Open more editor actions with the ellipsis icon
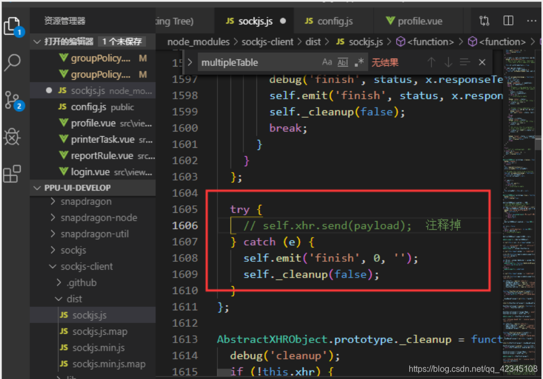The height and width of the screenshot is (379, 543). [531, 21]
